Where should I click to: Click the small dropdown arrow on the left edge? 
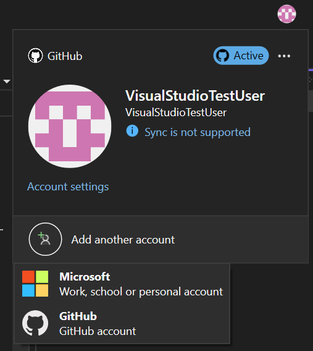[7, 82]
